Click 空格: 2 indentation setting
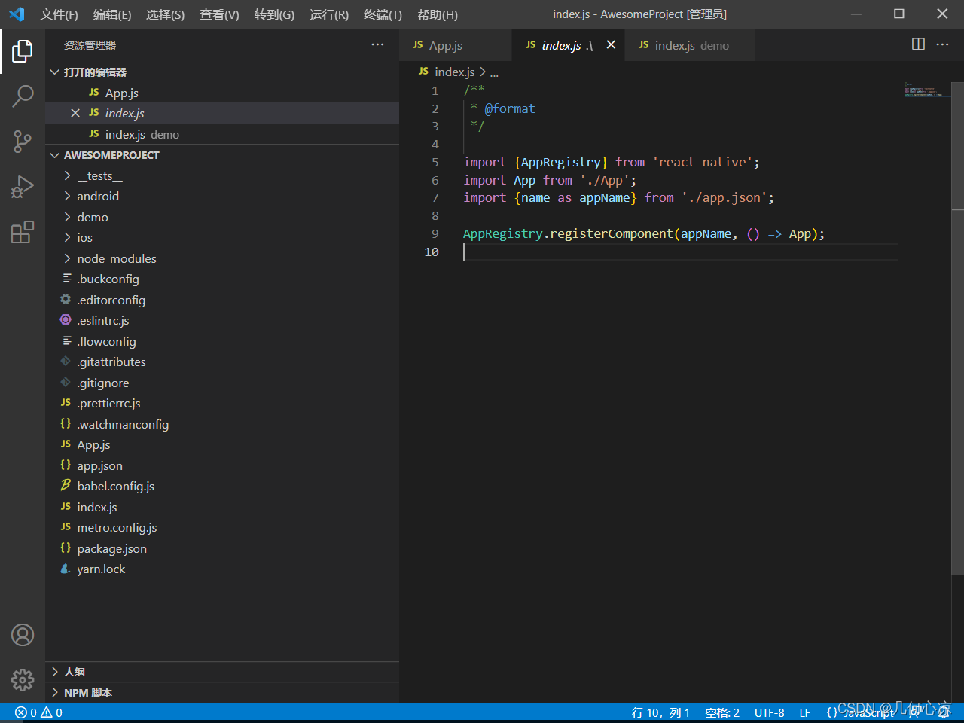The height and width of the screenshot is (723, 964). tap(722, 712)
